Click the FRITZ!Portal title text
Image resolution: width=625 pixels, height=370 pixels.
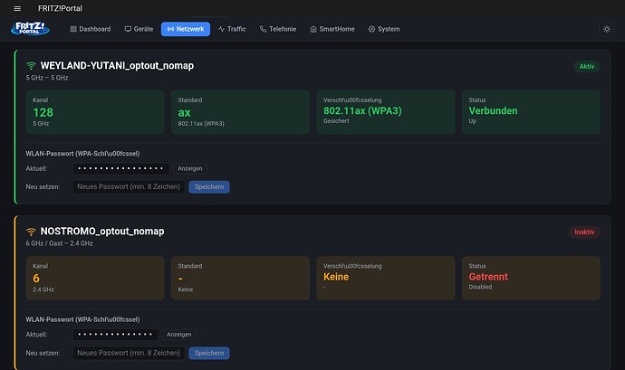pyautogui.click(x=60, y=8)
